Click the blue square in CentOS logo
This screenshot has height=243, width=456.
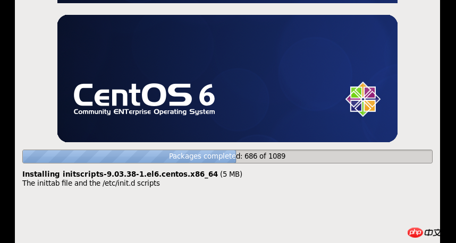pyautogui.click(x=357, y=105)
